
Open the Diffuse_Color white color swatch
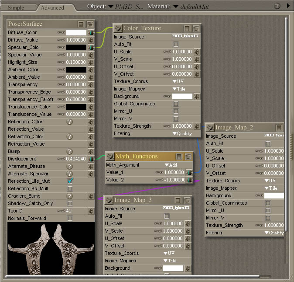[x=76, y=32]
